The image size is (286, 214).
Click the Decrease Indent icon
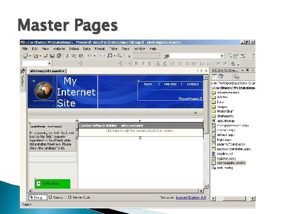[x=218, y=63]
